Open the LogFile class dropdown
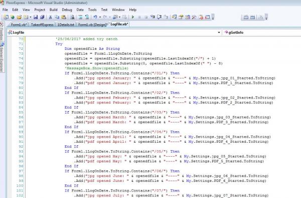 pos(219,33)
